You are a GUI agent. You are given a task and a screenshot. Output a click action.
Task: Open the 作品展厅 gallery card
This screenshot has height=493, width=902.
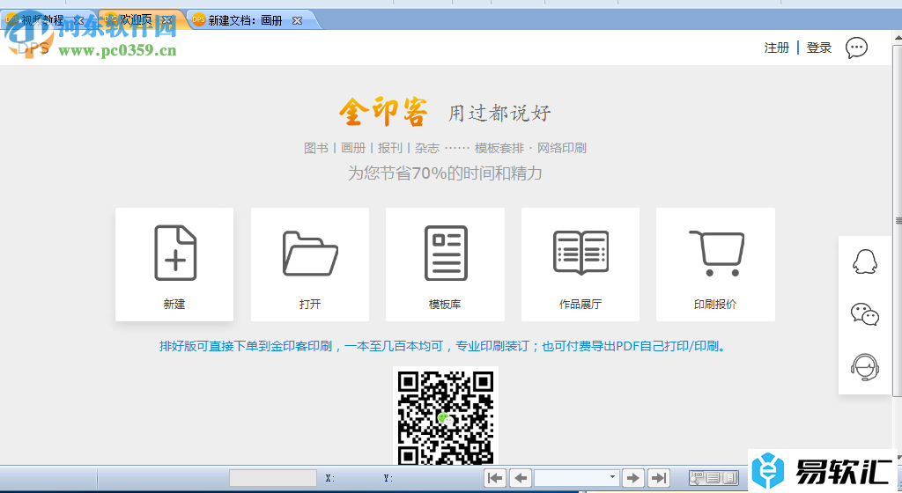[x=580, y=264]
